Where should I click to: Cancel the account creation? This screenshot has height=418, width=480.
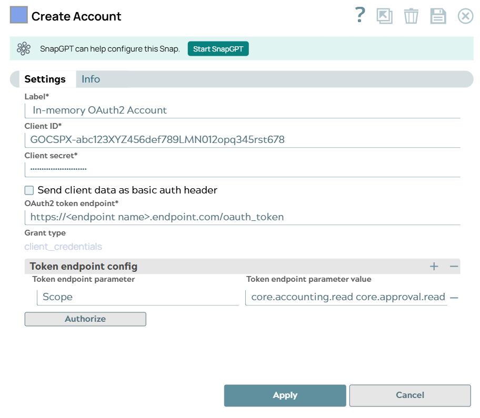pos(409,395)
